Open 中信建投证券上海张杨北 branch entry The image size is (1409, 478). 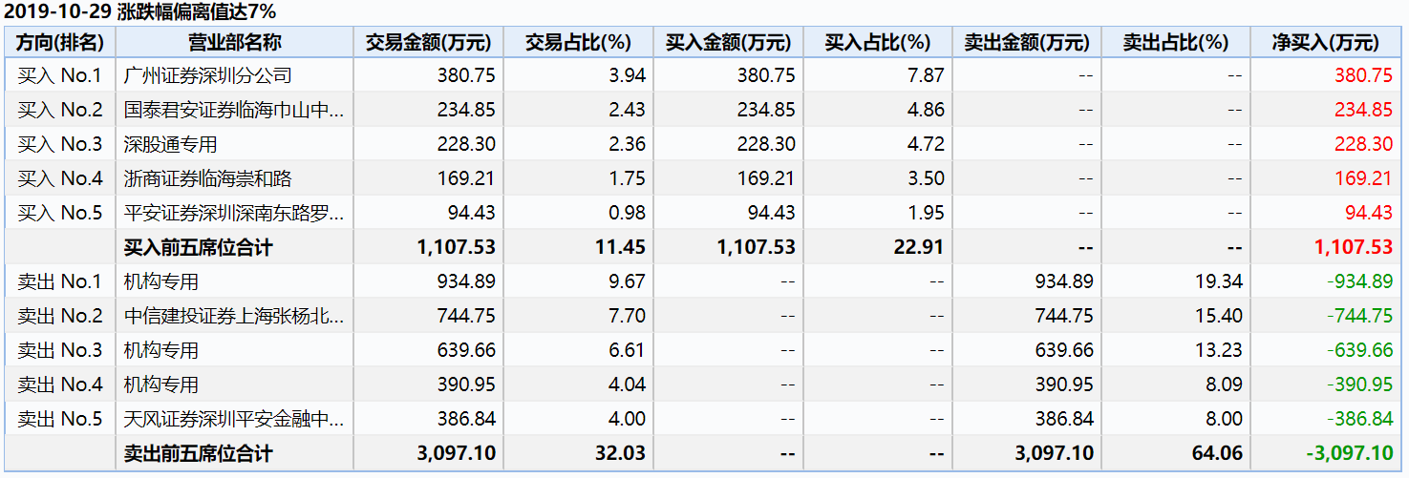point(234,316)
